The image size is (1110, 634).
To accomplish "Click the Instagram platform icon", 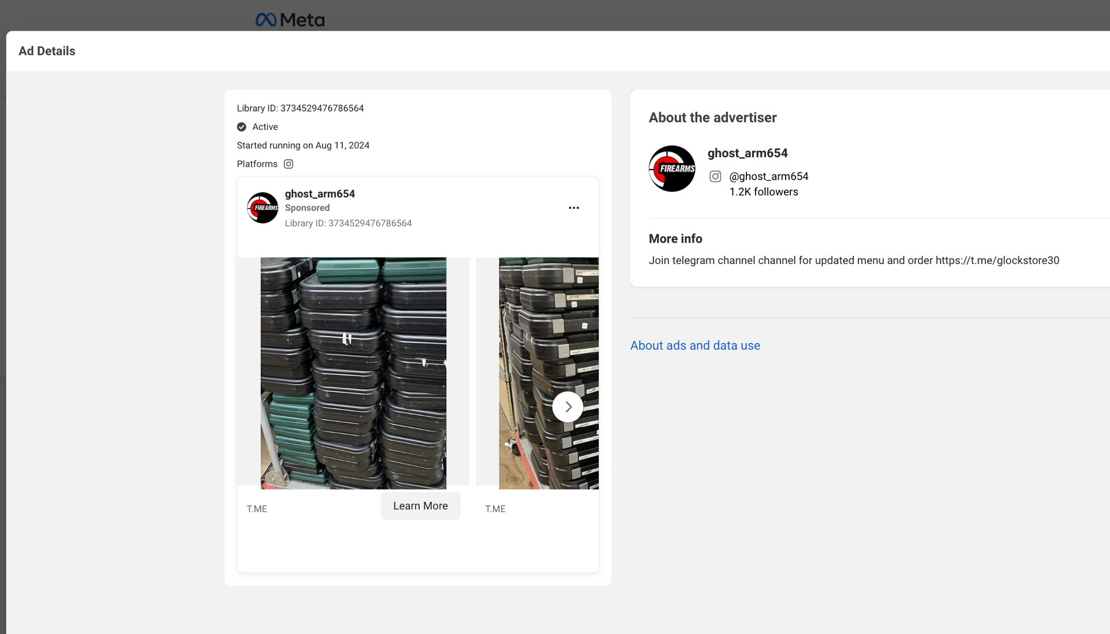I will point(288,164).
